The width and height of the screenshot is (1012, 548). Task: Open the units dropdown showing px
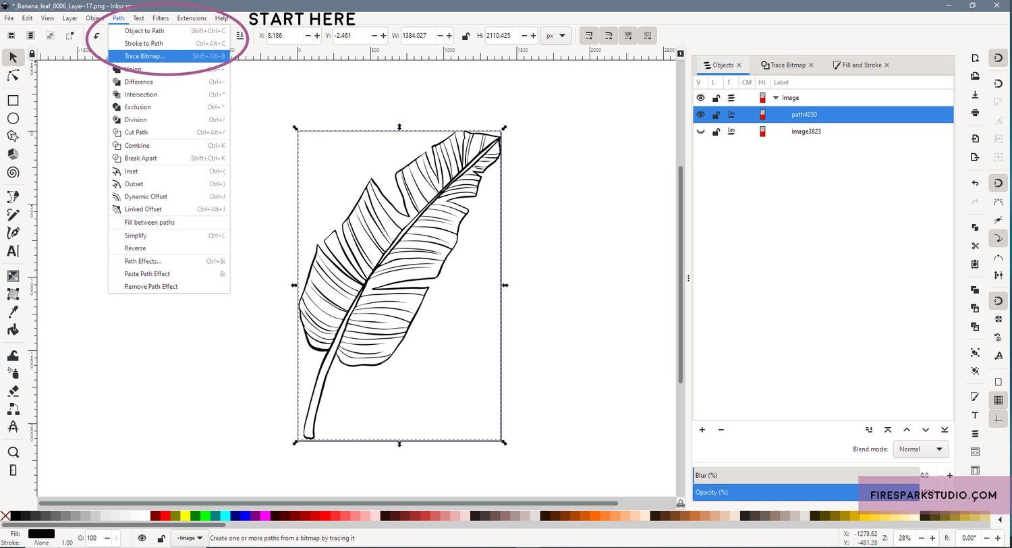pyautogui.click(x=556, y=35)
